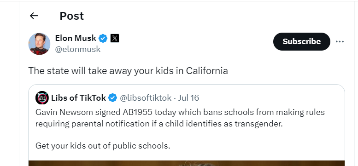Open the Jul 16 timestamp link
The height and width of the screenshot is (166, 358).
188,98
